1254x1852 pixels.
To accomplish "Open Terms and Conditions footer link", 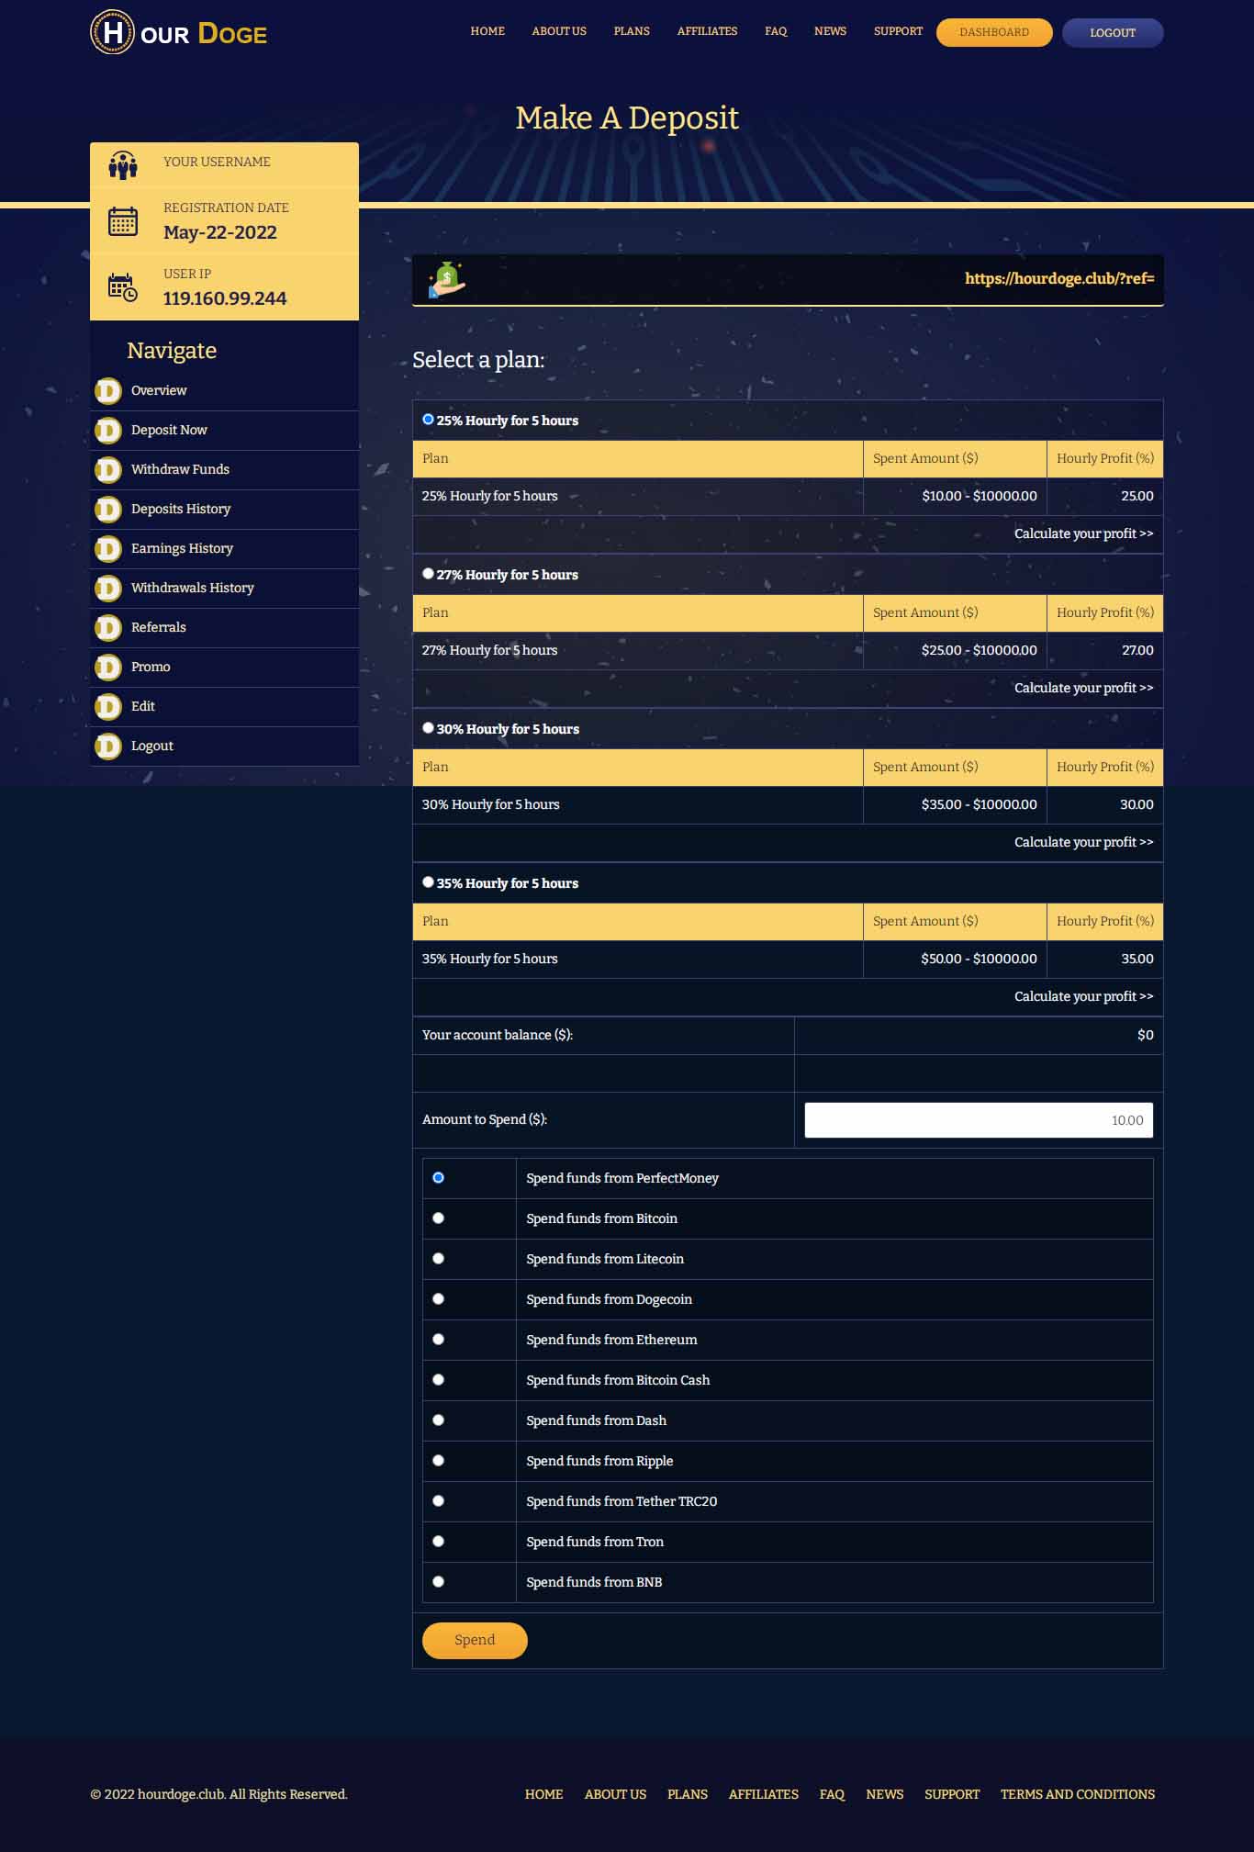I will (x=1078, y=1794).
